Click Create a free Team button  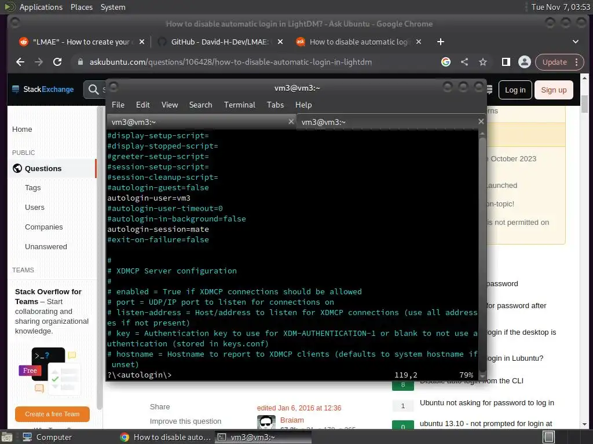[x=52, y=414]
